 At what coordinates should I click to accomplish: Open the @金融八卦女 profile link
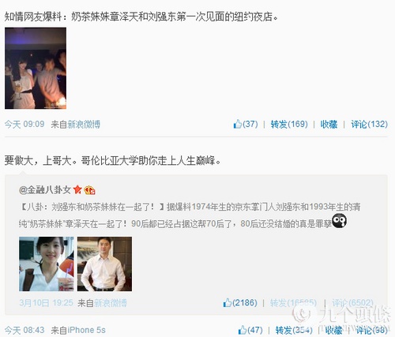pos(45,189)
